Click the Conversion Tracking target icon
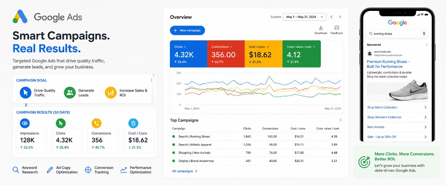 88,170
